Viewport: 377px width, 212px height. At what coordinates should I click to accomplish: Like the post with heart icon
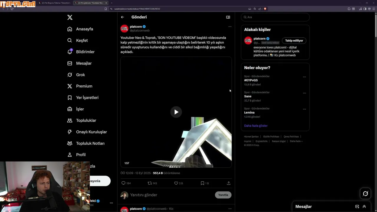(x=176, y=183)
